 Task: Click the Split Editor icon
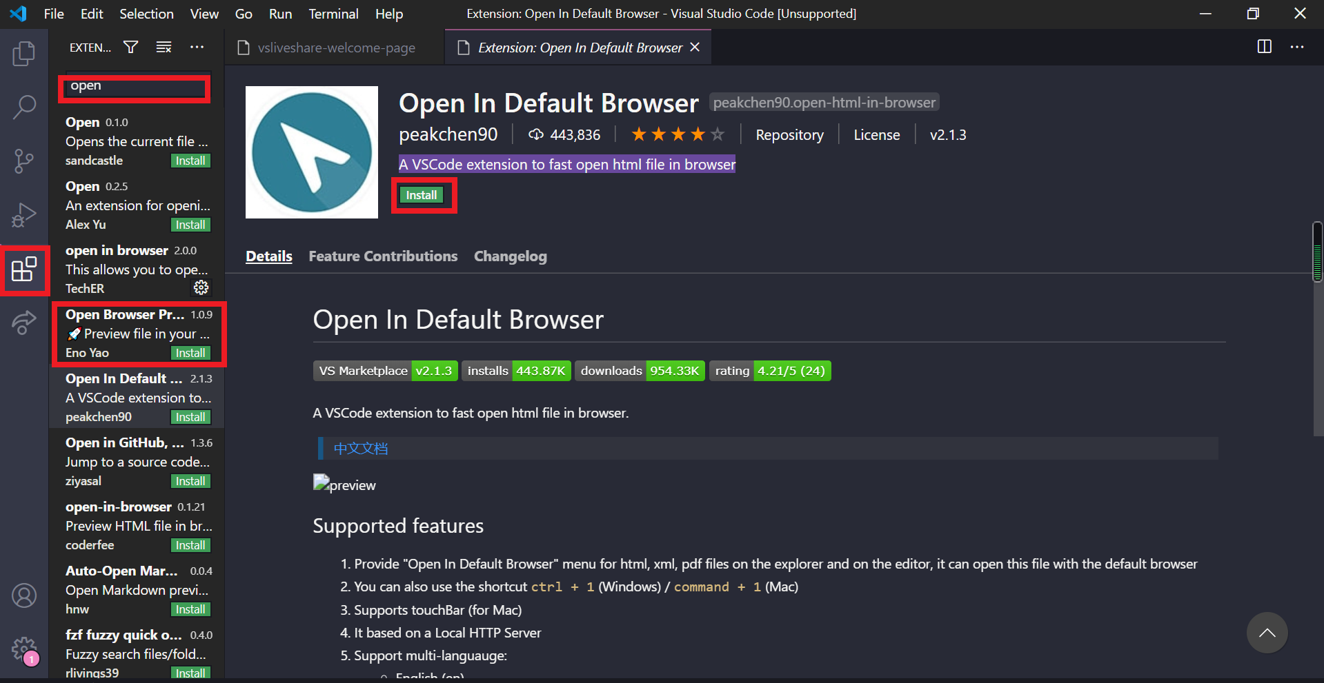tap(1264, 47)
